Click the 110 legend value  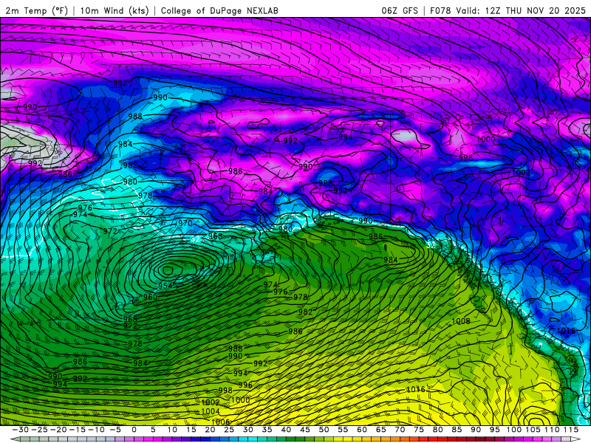[x=552, y=430]
